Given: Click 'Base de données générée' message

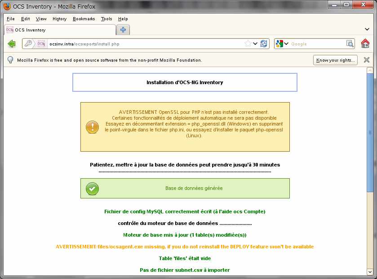Looking at the screenshot, I should [x=194, y=188].
